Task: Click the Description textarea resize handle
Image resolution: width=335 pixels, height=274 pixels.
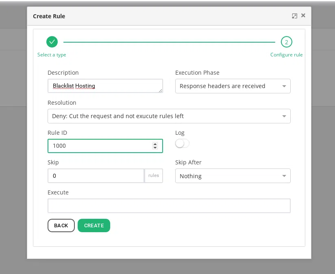Action: 161,91
